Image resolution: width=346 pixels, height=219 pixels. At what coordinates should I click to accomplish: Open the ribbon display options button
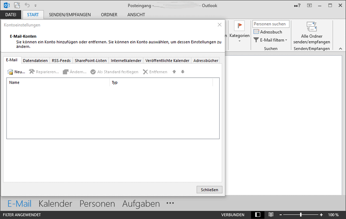tap(309, 6)
